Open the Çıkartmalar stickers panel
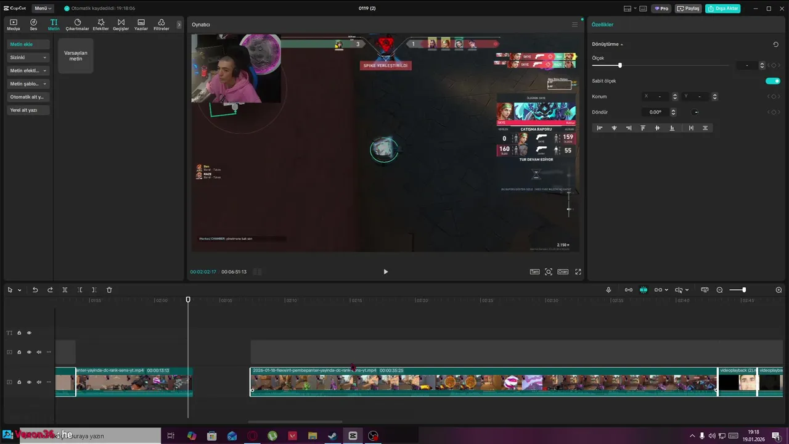This screenshot has height=444, width=789. click(x=78, y=25)
